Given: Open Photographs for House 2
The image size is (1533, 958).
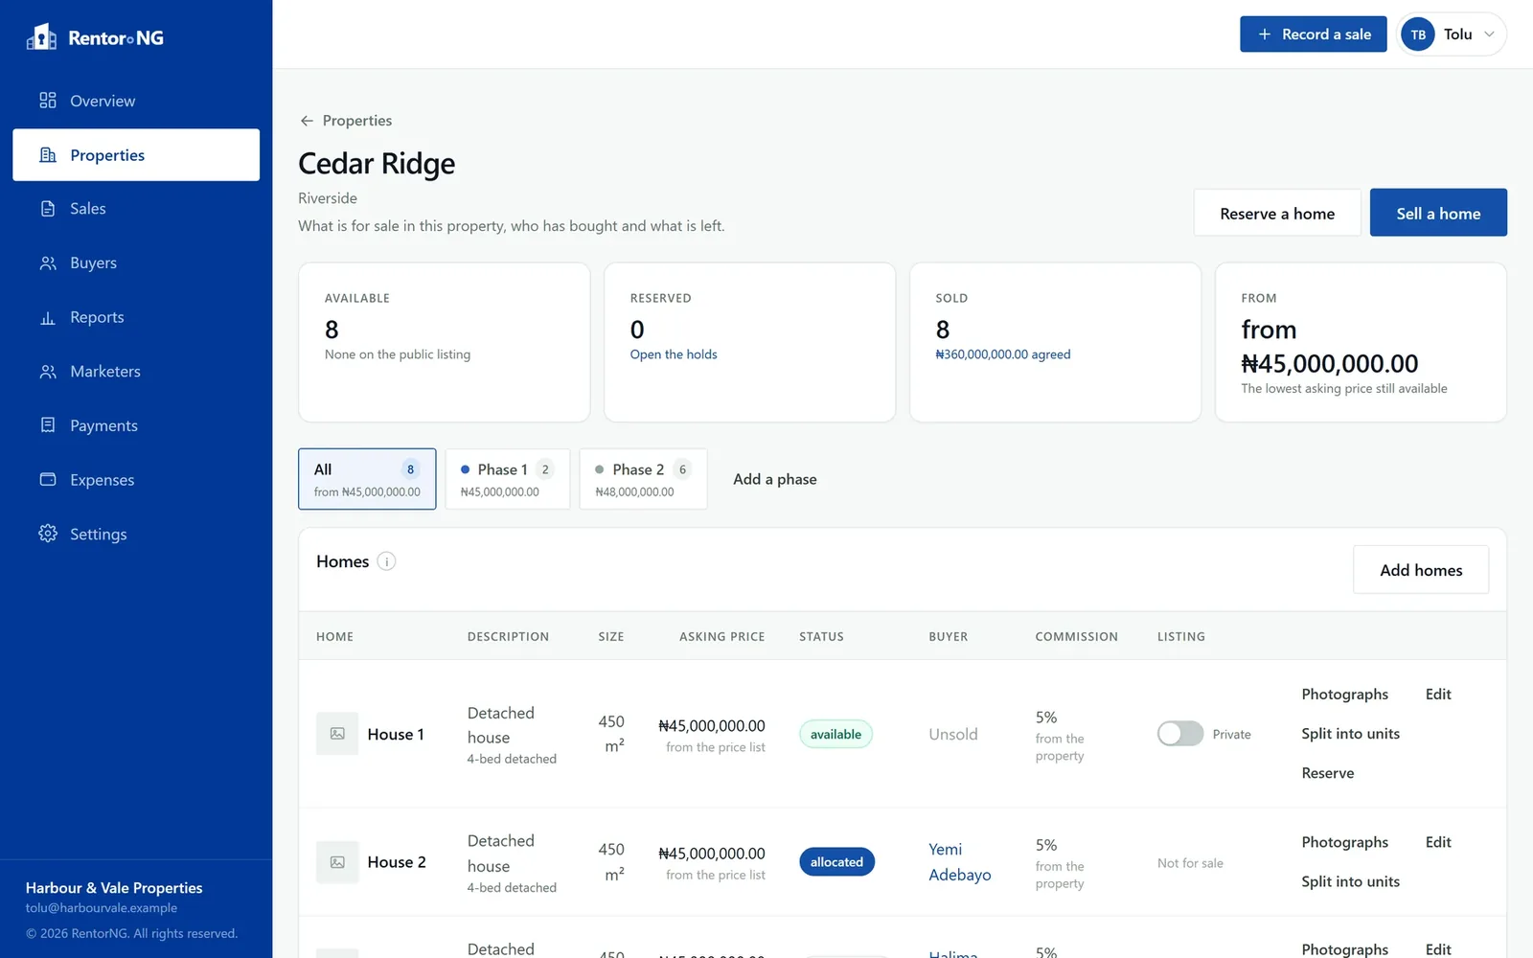Looking at the screenshot, I should coord(1344,842).
